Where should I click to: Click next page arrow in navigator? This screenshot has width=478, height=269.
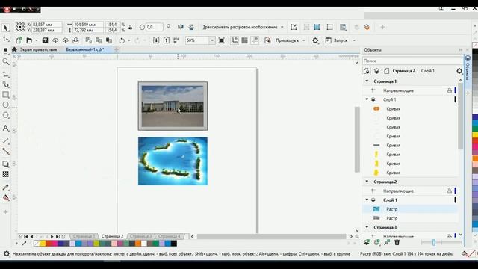point(52,236)
